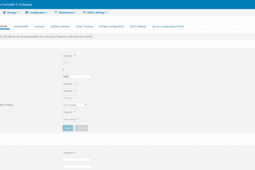This screenshot has width=255, height=170.
Task: Open the Server Configuration Profile tab
Action: (168, 27)
